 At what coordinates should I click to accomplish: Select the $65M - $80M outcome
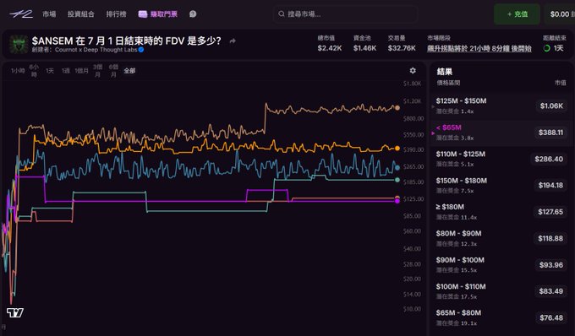point(501,317)
